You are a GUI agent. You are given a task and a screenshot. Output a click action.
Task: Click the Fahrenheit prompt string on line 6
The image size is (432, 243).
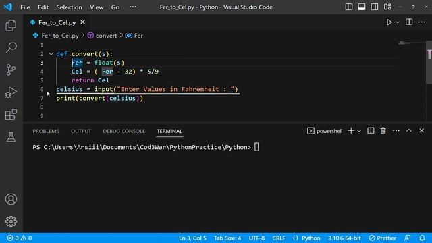coord(175,89)
